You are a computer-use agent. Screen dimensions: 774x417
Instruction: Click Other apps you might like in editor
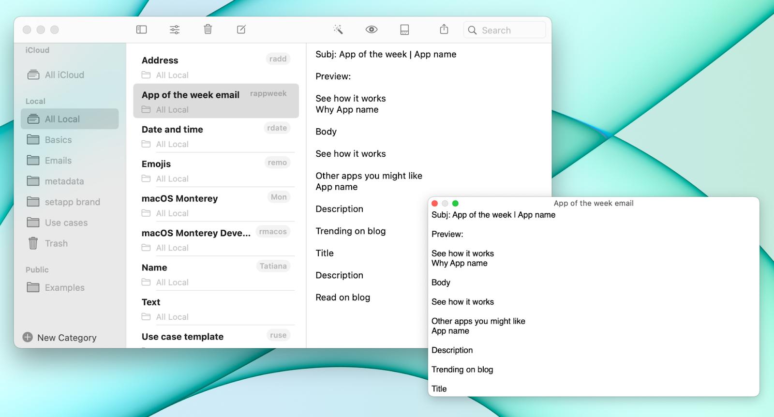(369, 176)
